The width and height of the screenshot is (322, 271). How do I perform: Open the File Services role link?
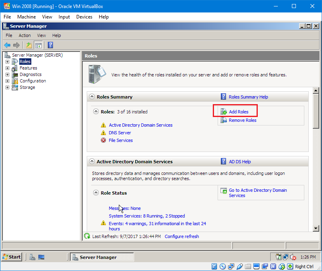121,140
